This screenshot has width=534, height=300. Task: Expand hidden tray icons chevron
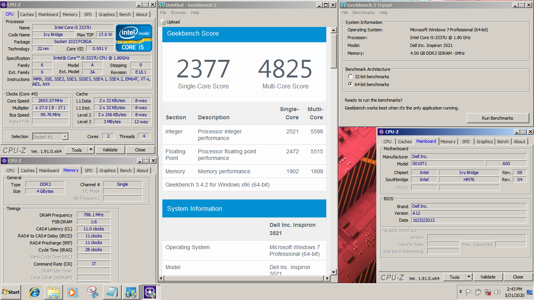coord(460,292)
